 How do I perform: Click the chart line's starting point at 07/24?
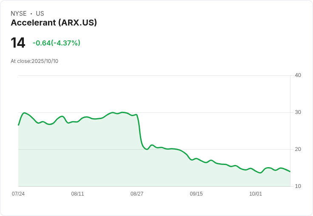click(x=19, y=125)
